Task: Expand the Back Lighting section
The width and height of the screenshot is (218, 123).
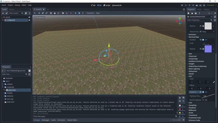Action: coord(194,69)
